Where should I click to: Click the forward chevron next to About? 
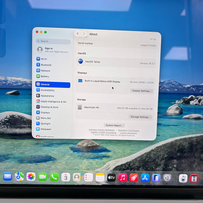point(84,34)
